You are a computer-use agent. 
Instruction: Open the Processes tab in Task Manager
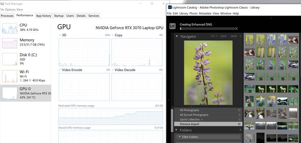[7, 16]
